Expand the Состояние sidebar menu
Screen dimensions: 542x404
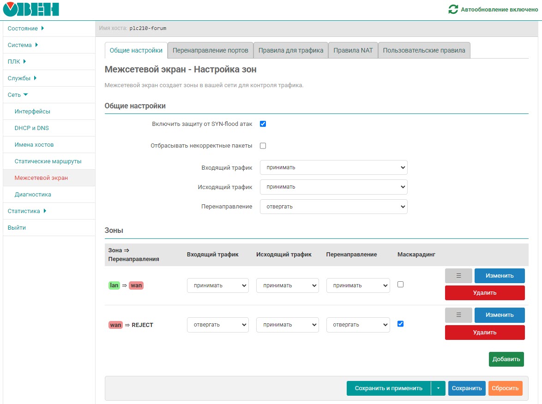click(26, 29)
